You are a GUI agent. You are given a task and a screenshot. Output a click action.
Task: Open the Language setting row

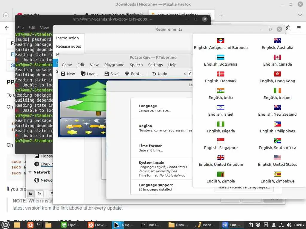click(x=161, y=108)
